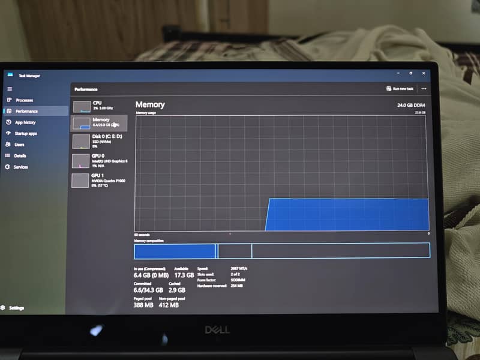480x360 pixels.
Task: Open the hamburger navigation menu
Action: [x=10, y=89]
